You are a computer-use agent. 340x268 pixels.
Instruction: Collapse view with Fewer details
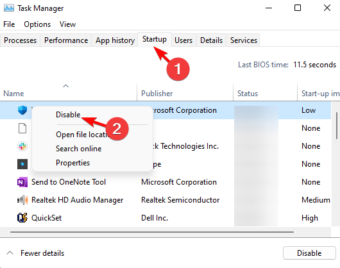pyautogui.click(x=36, y=253)
